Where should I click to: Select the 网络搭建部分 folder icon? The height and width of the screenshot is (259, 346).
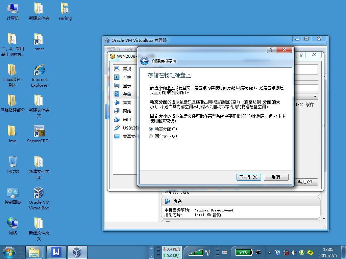pyautogui.click(x=13, y=104)
